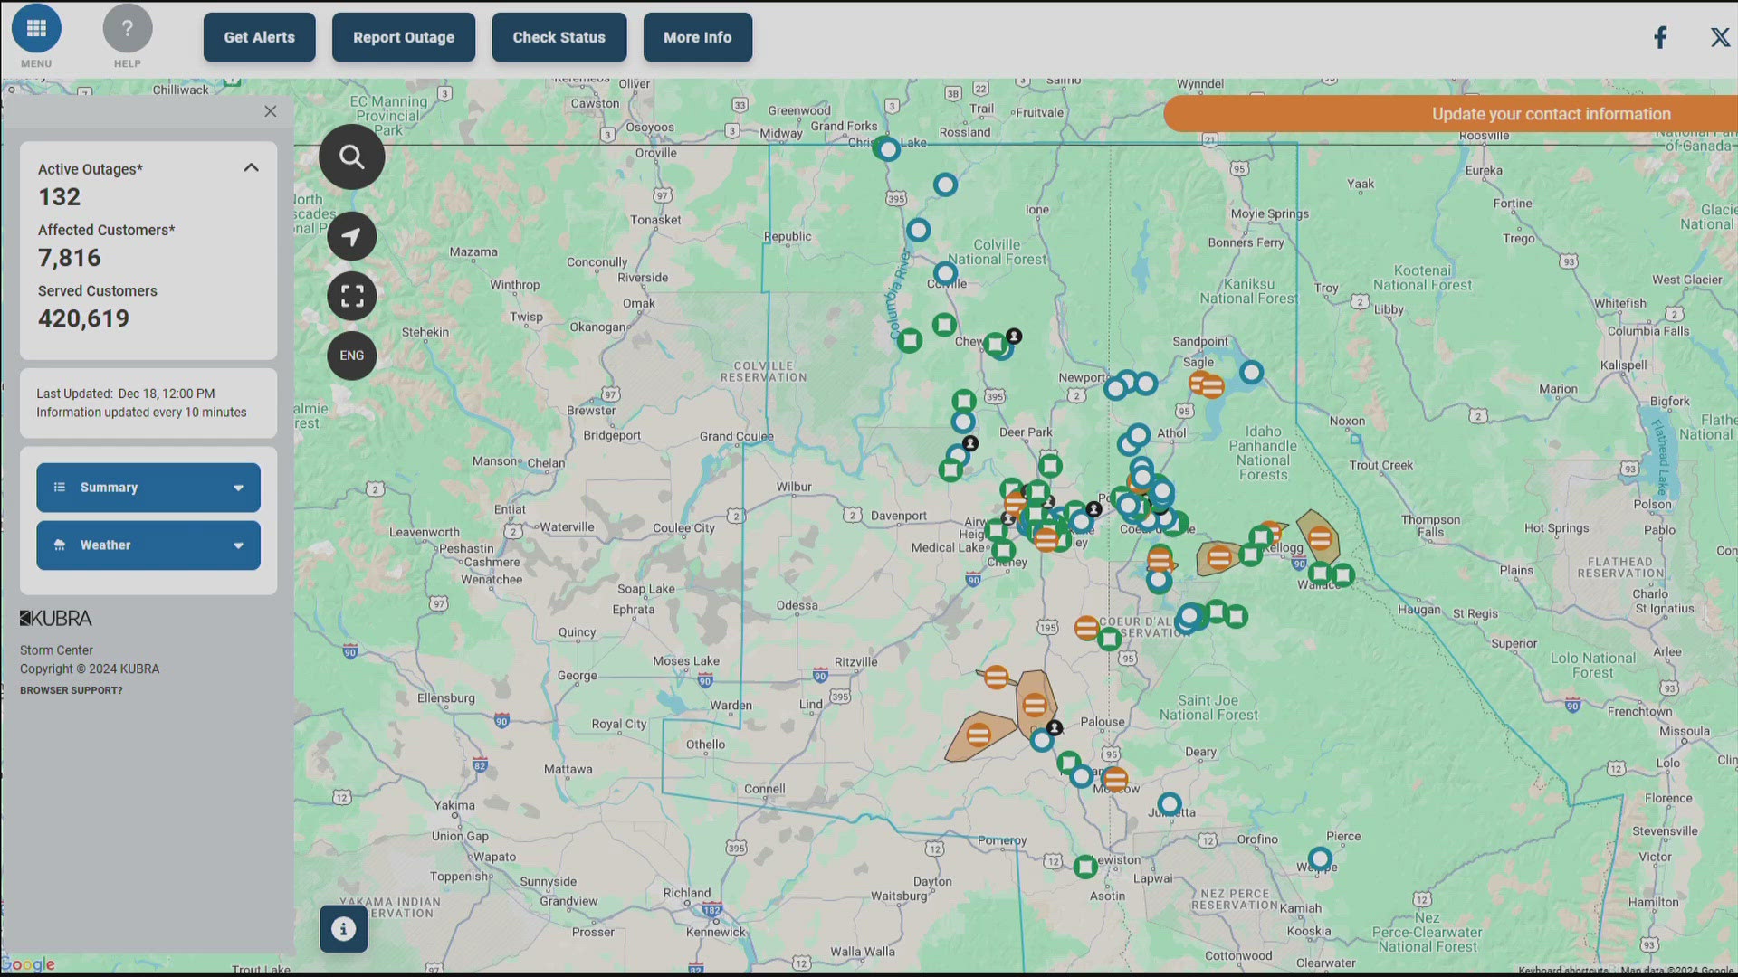Click the Affected Customers count 7,816
The height and width of the screenshot is (977, 1738).
click(70, 258)
